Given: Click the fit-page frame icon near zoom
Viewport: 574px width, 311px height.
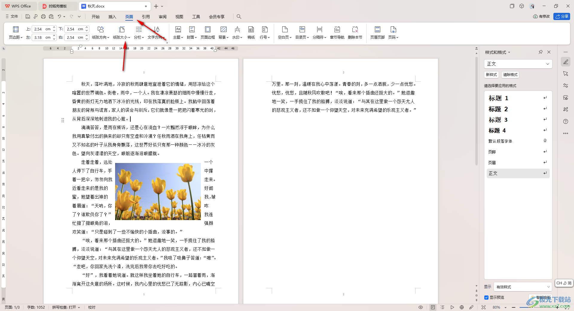Looking at the screenshot, I should (483, 307).
